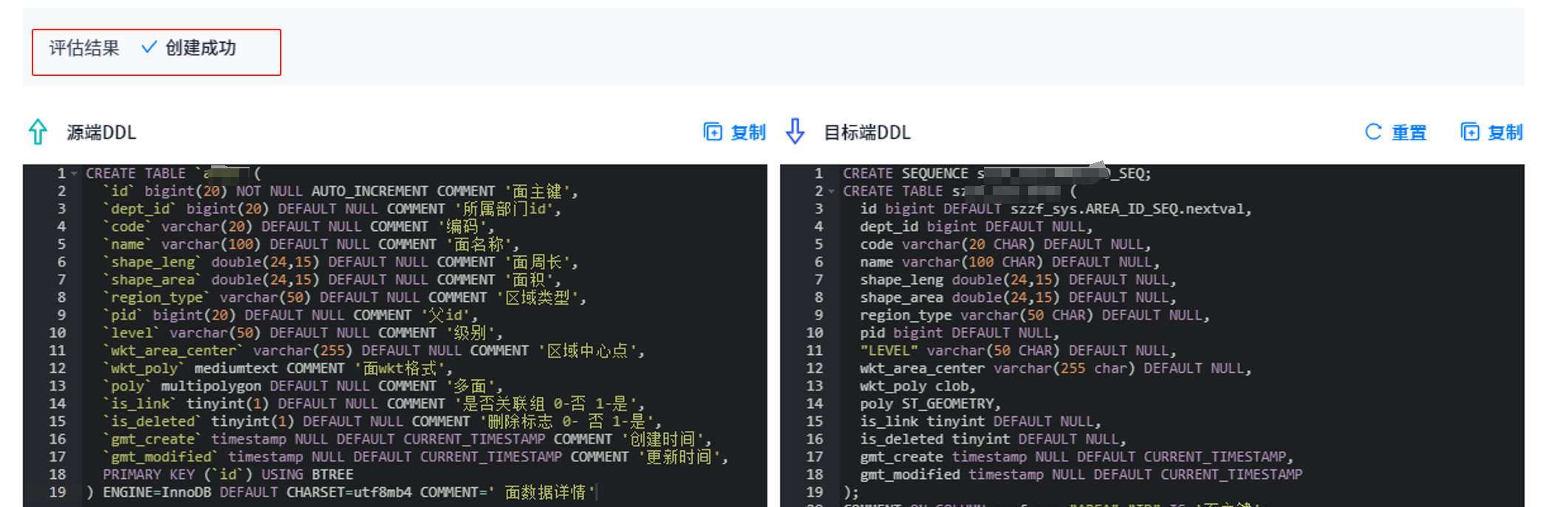Click the copy icon for target DDL
Image resolution: width=1543 pixels, height=507 pixels.
point(1470,132)
